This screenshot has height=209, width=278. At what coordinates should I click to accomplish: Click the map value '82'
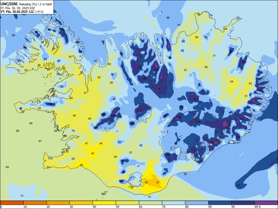tap(141, 145)
